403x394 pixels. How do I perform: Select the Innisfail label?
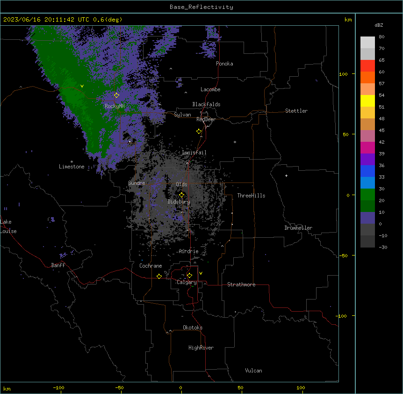pos(194,153)
